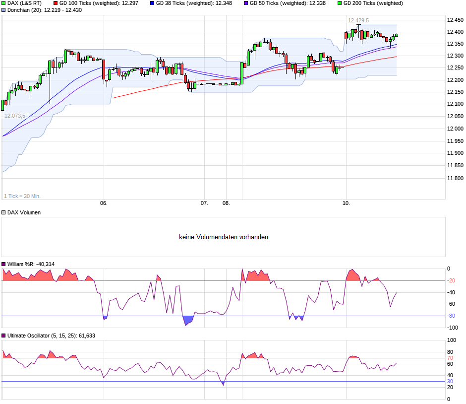The image size is (466, 404).
Task: Click the 12.200 price axis label
Action: point(455,80)
